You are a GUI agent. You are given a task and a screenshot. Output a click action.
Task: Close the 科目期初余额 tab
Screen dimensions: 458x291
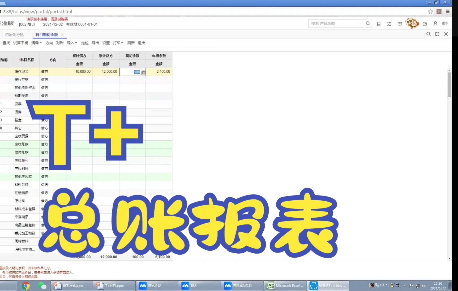coord(62,35)
